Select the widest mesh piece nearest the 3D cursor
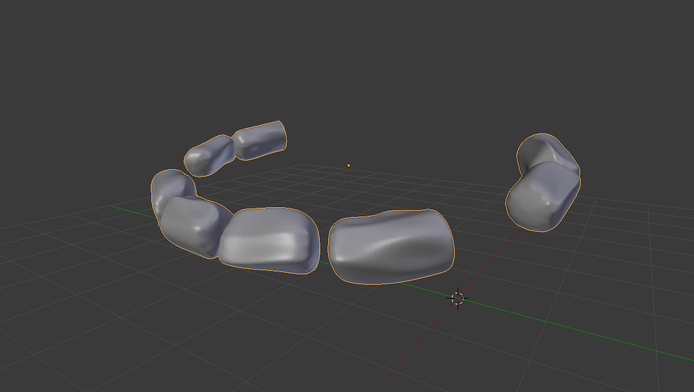The height and width of the screenshot is (392, 694). click(391, 246)
